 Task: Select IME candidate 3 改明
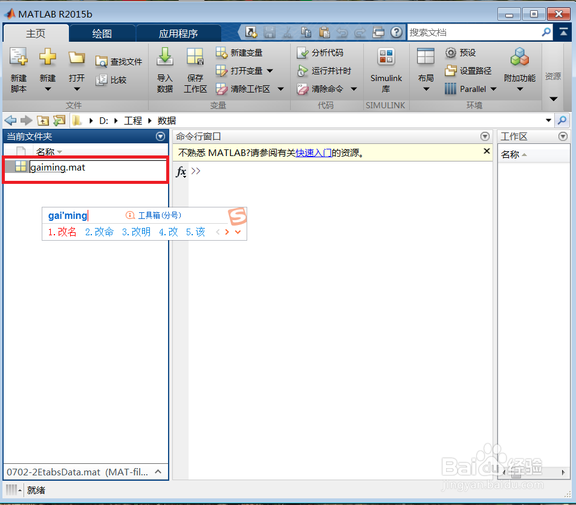pyautogui.click(x=136, y=232)
